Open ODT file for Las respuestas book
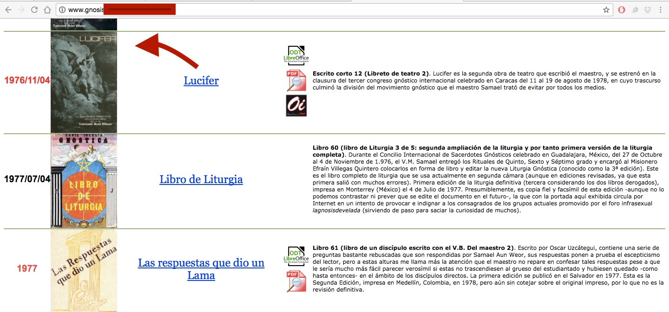669x312 pixels. [x=296, y=256]
